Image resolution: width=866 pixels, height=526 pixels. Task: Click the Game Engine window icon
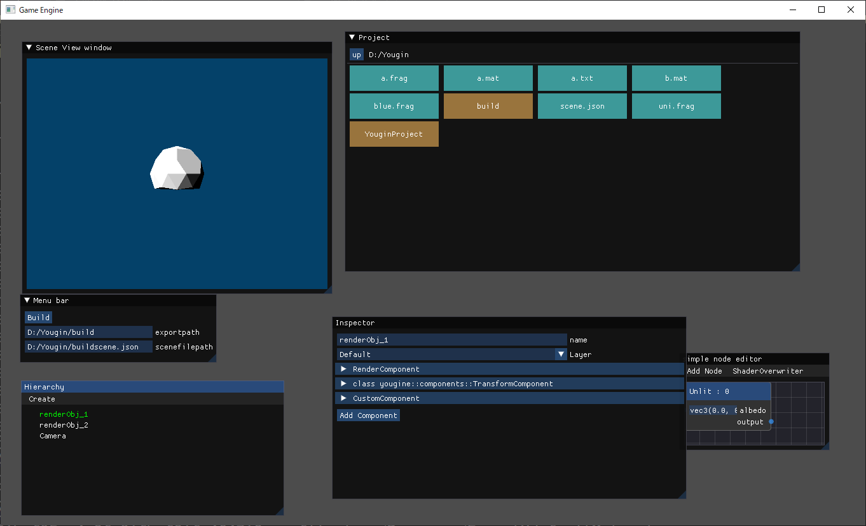10,10
